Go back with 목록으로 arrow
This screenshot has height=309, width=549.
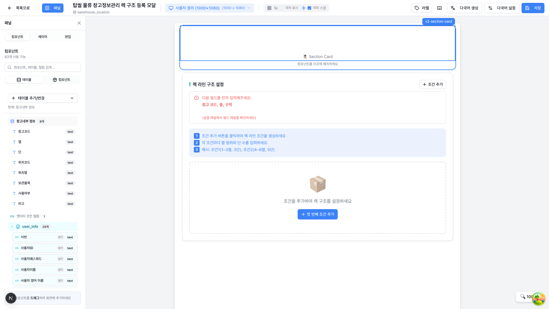19,8
